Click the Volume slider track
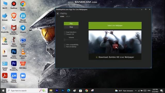 pos(71,40)
